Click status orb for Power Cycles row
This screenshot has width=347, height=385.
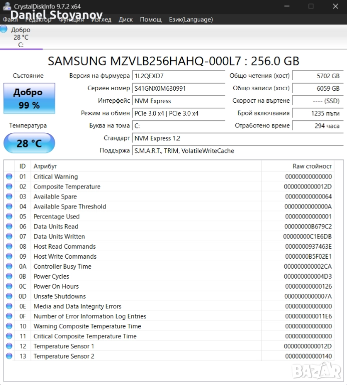tap(9, 276)
